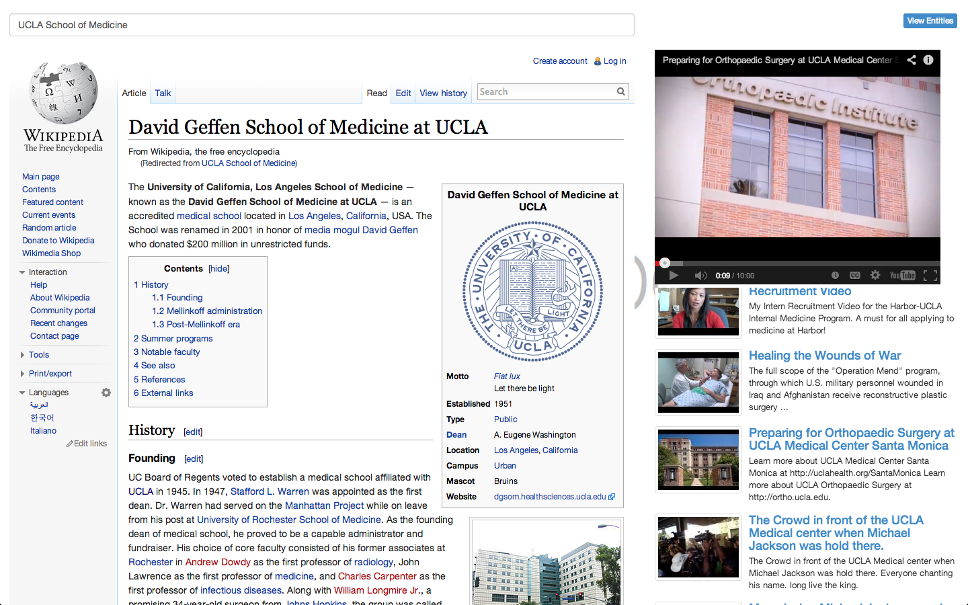This screenshot has height=605, width=968.
Task: Enter fullscreen mode in video player
Action: [x=930, y=275]
